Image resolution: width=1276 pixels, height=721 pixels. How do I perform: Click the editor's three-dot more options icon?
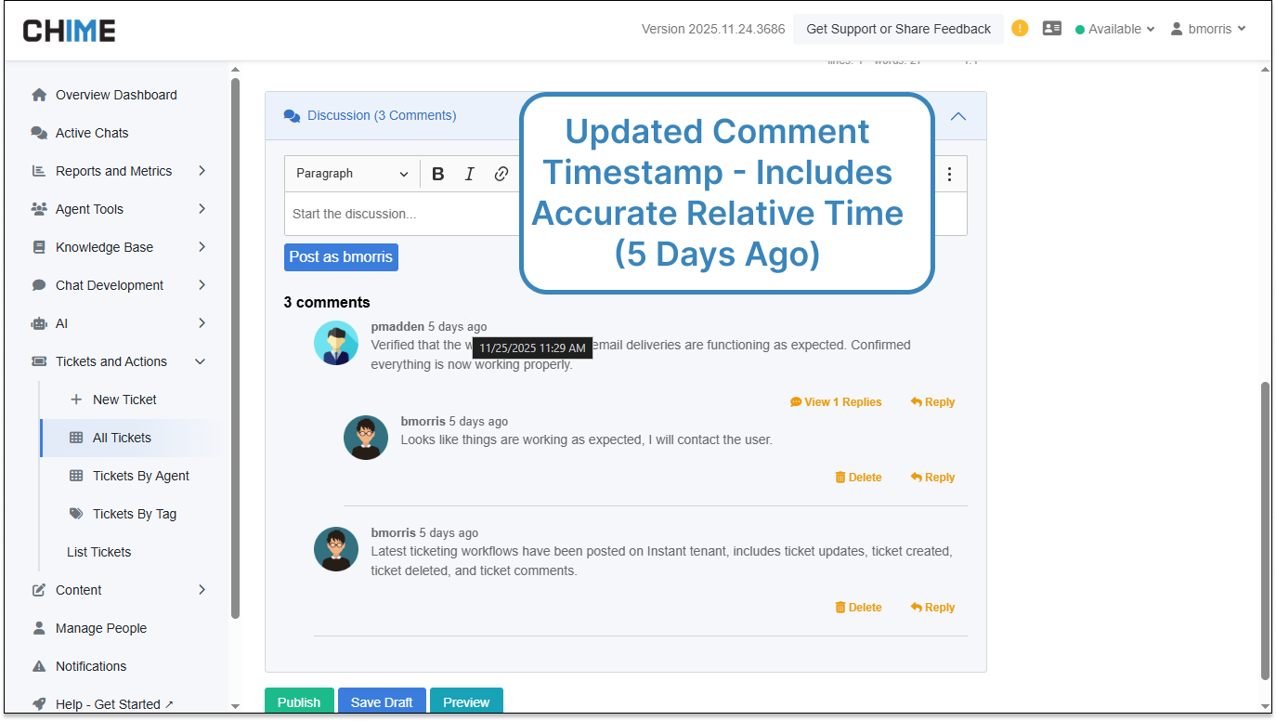pos(949,174)
